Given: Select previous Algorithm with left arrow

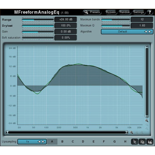Looking at the screenshot, I should pyautogui.click(x=146, y=32).
